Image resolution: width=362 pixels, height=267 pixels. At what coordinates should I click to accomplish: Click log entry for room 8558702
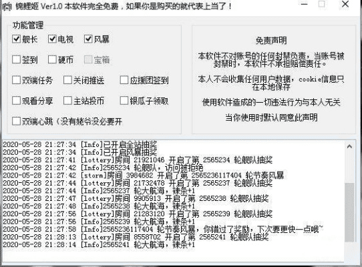click(x=136, y=237)
